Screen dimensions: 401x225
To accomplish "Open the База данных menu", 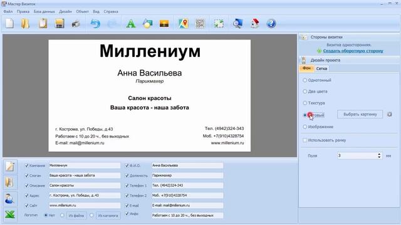I will coord(44,11).
